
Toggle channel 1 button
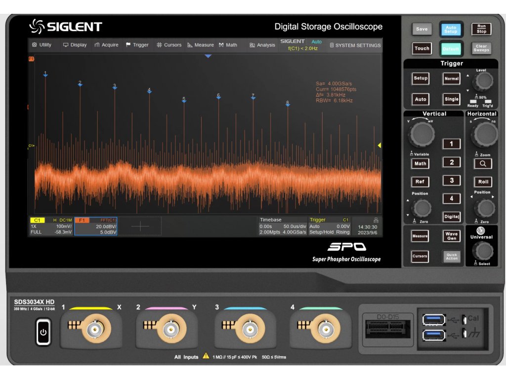pyautogui.click(x=451, y=144)
